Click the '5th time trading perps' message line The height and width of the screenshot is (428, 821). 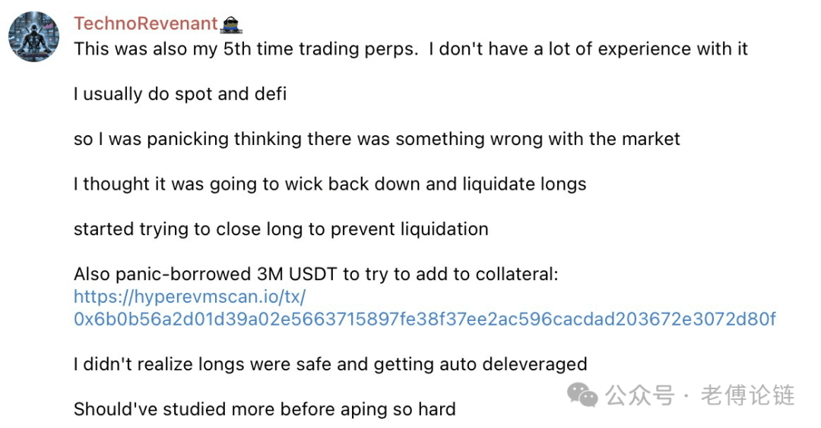click(x=410, y=49)
